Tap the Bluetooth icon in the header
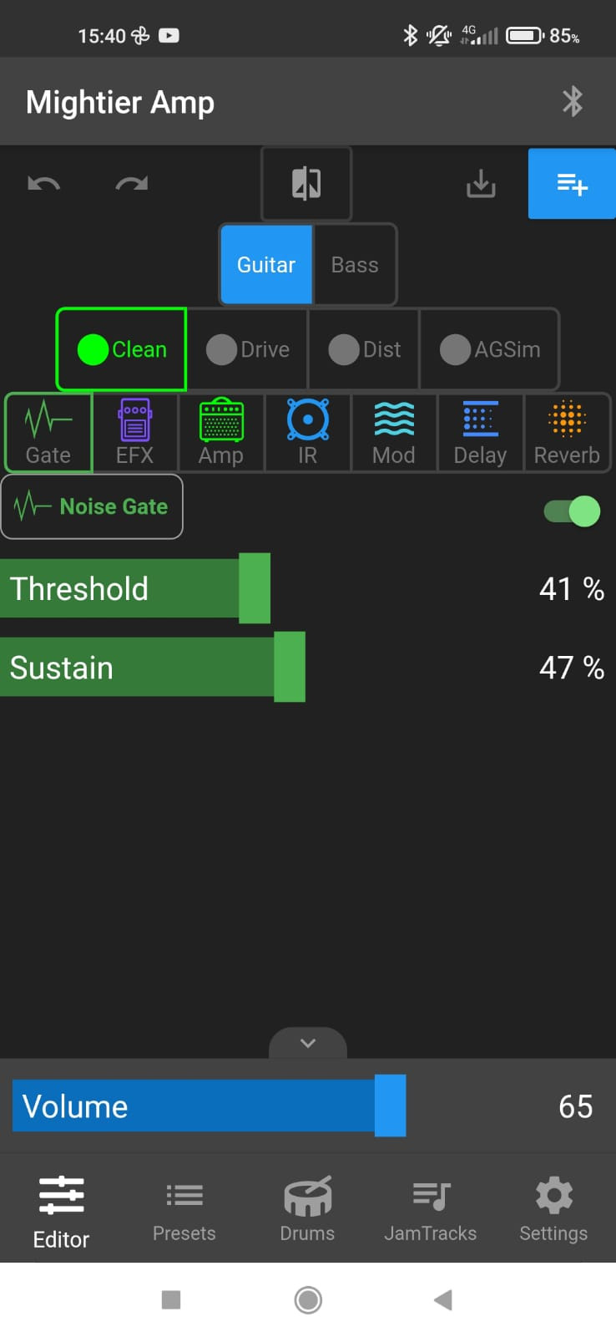The height and width of the screenshot is (1337, 616). [573, 102]
